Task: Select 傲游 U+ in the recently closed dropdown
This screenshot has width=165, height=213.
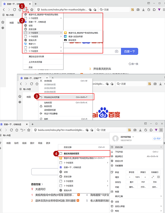Action: (x=43, y=44)
